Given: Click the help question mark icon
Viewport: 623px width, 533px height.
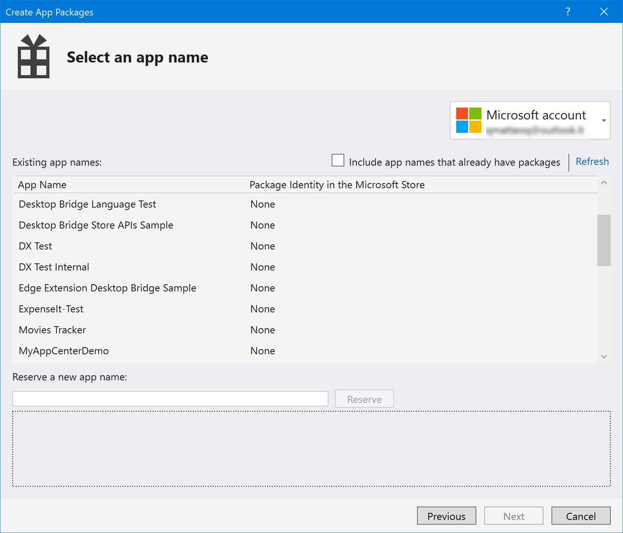Looking at the screenshot, I should [568, 11].
